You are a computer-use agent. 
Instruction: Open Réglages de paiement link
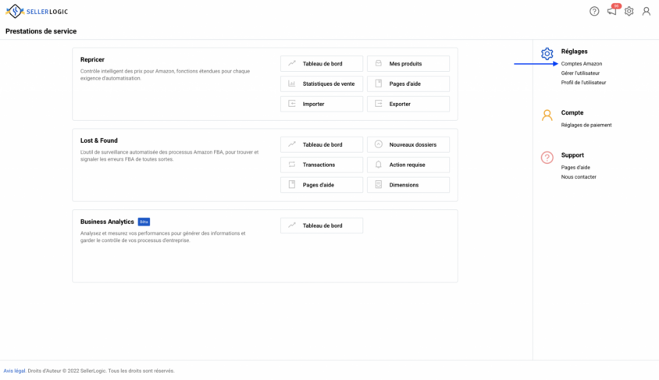click(x=586, y=125)
